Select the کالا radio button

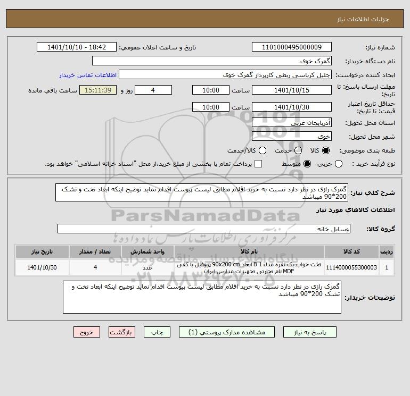coord(326,150)
